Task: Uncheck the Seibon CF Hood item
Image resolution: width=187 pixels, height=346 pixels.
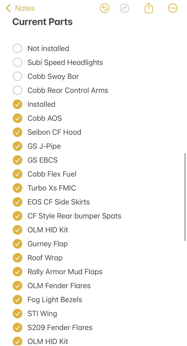Action: [x=17, y=132]
